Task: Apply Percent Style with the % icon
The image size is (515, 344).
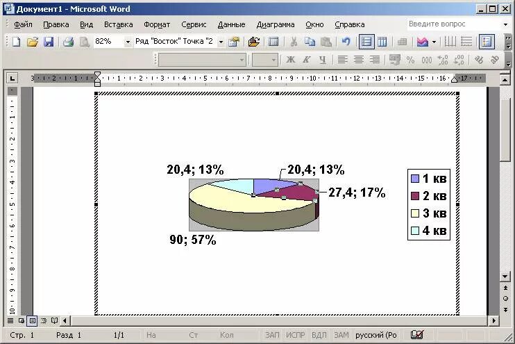Action: 411,60
